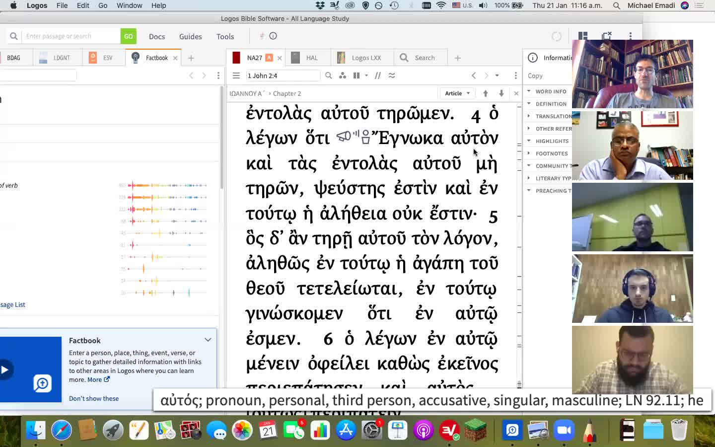
Task: Click the text comparison icon
Action: [392, 75]
